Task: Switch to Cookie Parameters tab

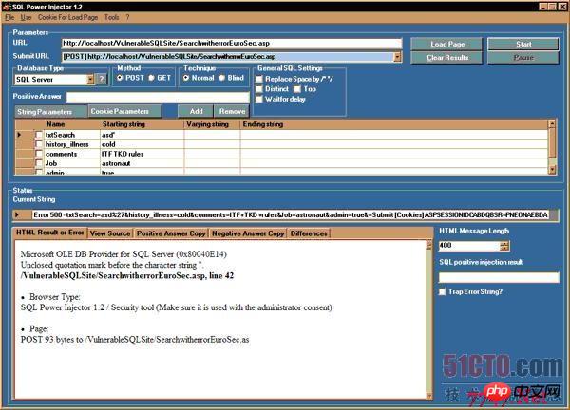Action: [124, 111]
